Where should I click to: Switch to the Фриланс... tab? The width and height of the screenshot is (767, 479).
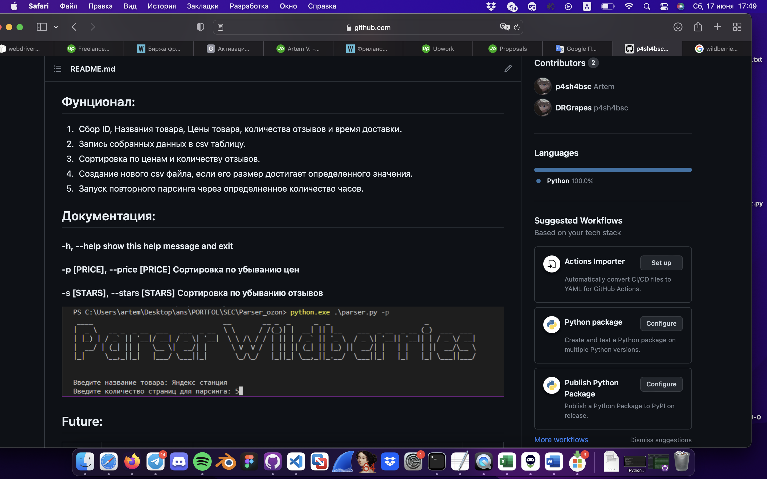click(368, 48)
